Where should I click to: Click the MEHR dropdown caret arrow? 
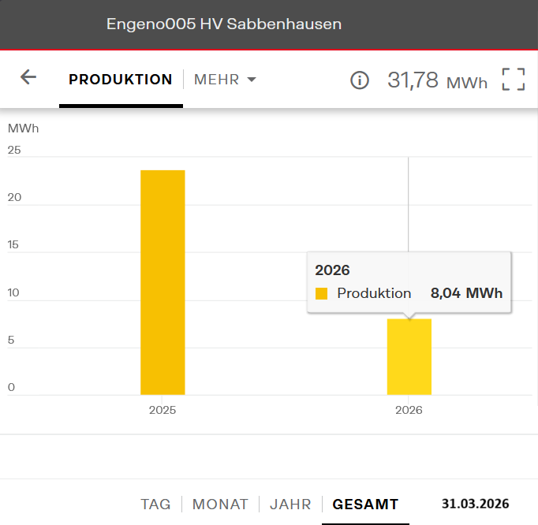tap(252, 80)
